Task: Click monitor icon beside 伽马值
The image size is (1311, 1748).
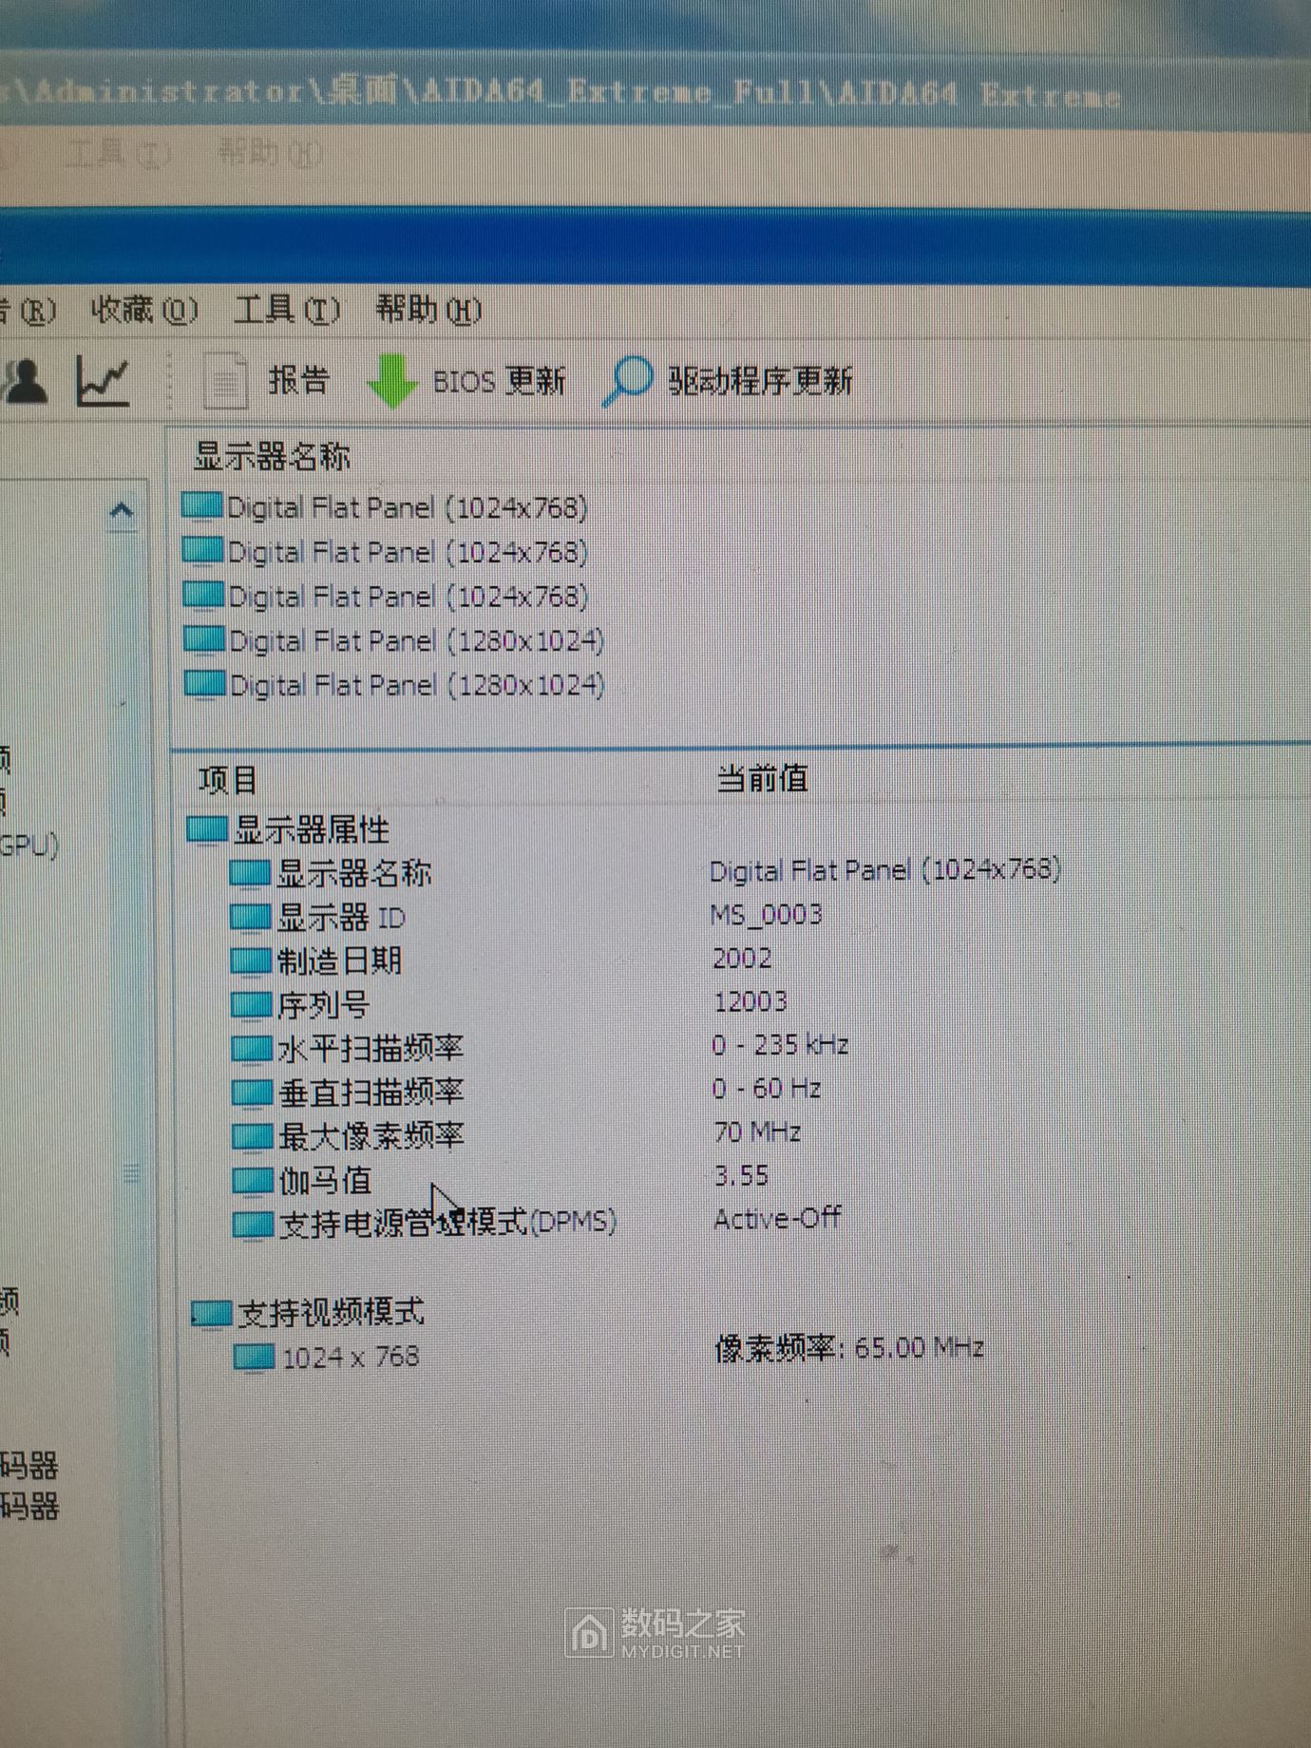Action: click(x=253, y=1181)
